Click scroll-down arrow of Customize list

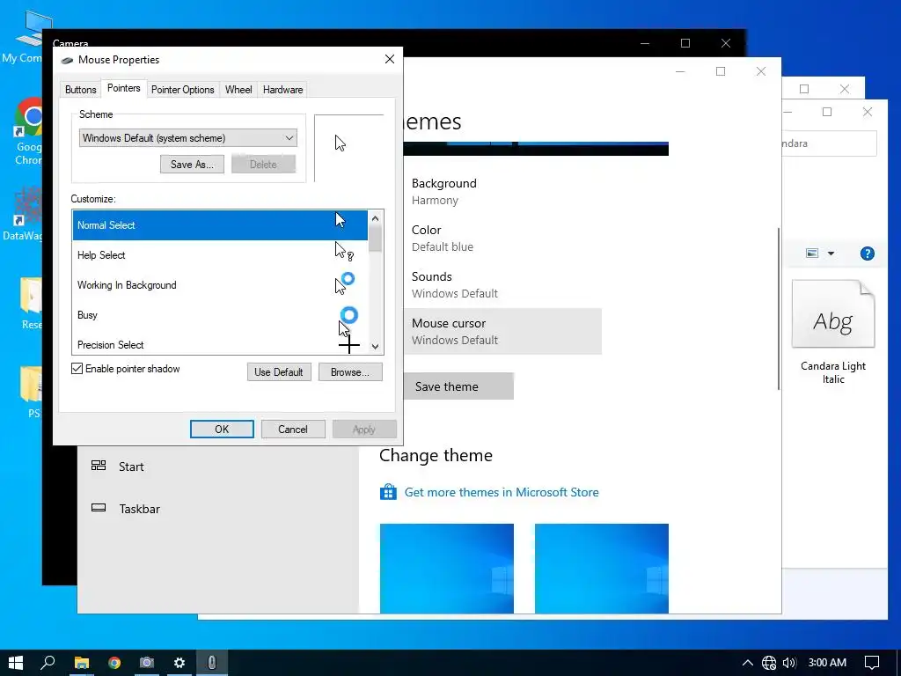tap(375, 347)
